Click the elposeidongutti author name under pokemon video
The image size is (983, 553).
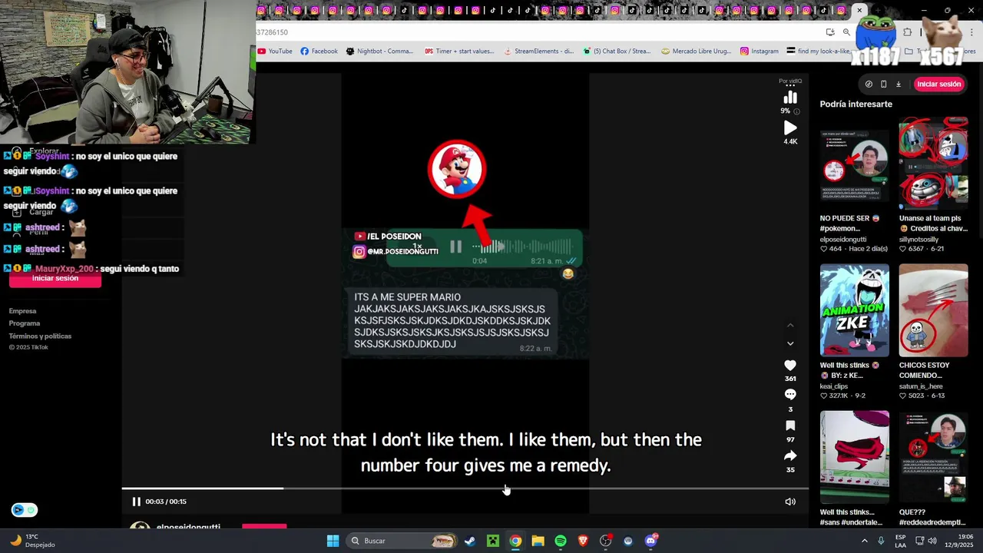coord(843,239)
